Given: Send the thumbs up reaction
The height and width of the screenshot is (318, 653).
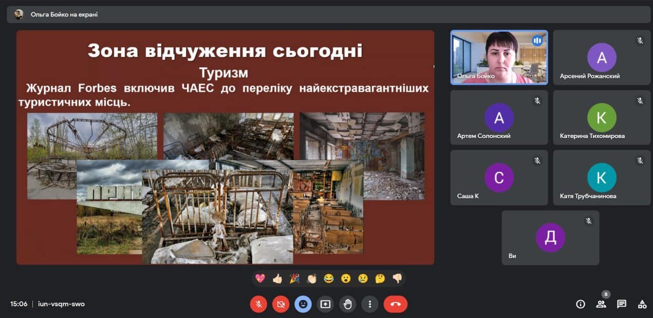Looking at the screenshot, I should click(x=277, y=279).
